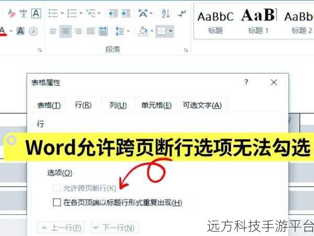Switch to the 单元格(E) tab
The height and width of the screenshot is (236, 314).
click(156, 105)
